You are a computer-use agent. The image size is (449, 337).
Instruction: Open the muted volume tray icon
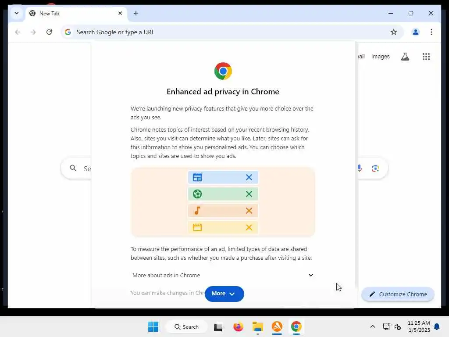point(397,326)
